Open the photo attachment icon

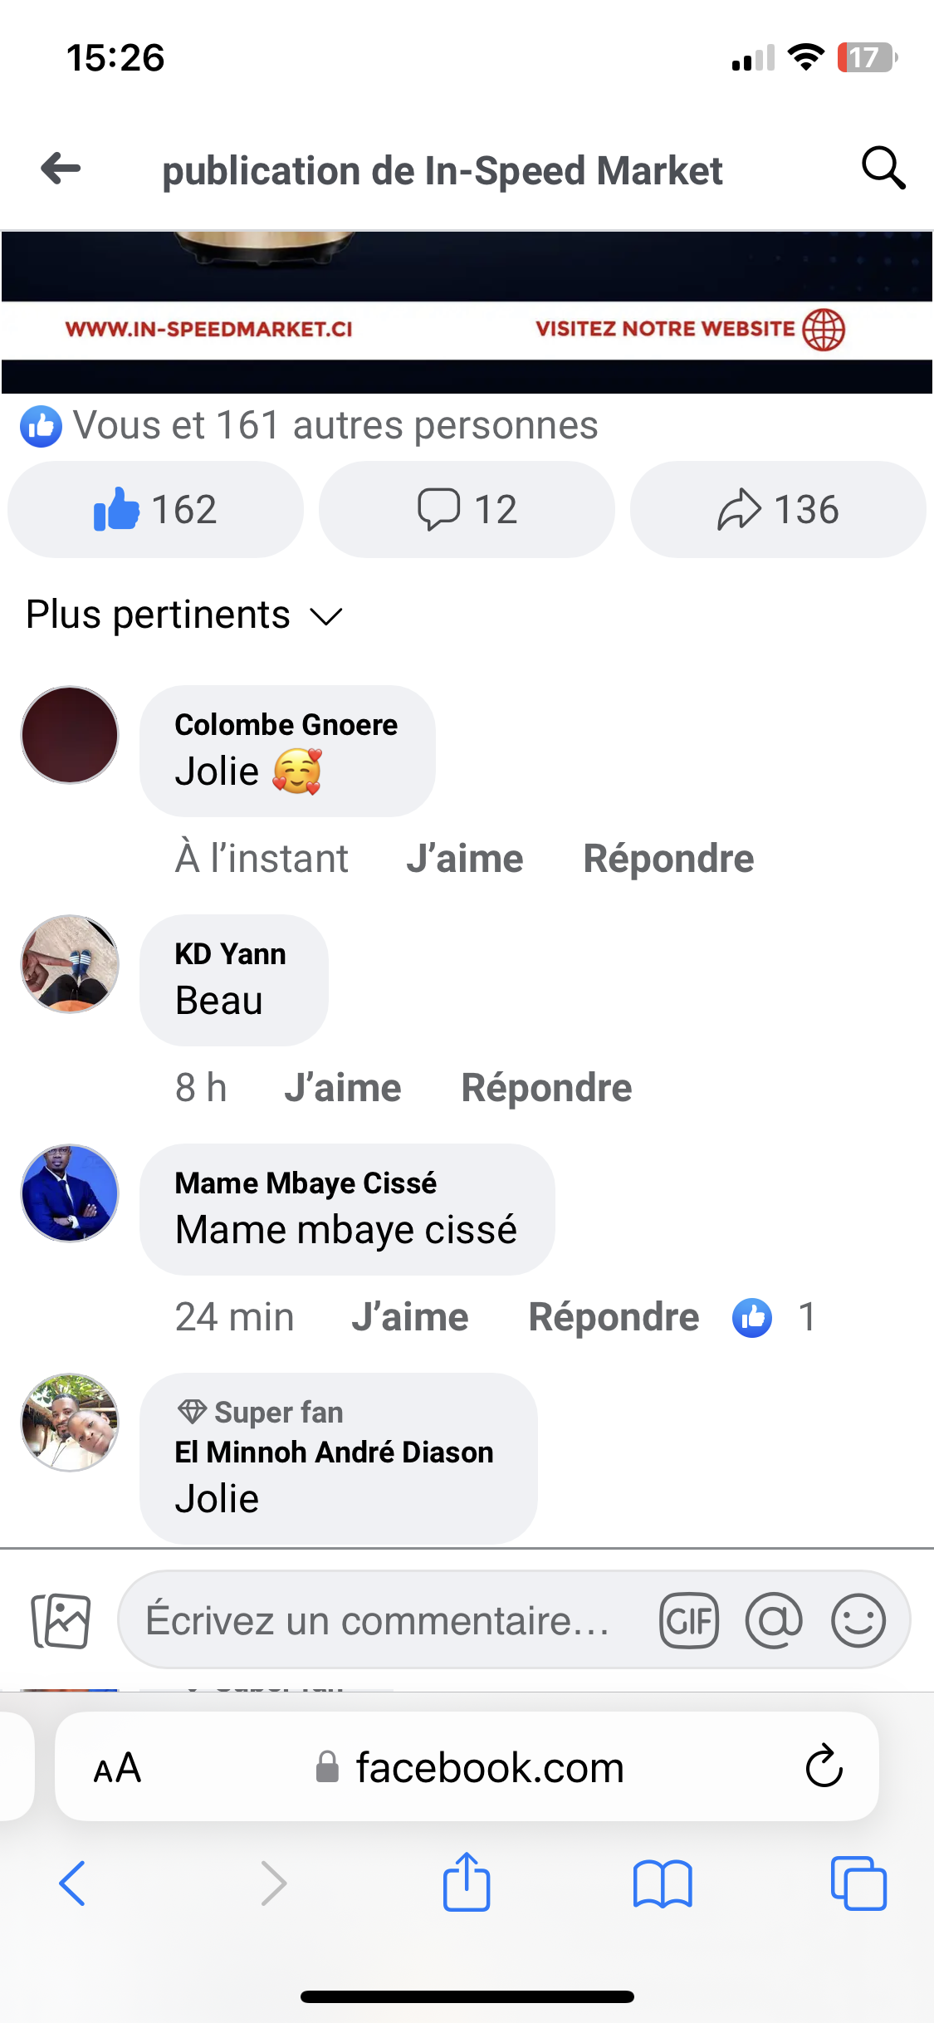pos(61,1620)
